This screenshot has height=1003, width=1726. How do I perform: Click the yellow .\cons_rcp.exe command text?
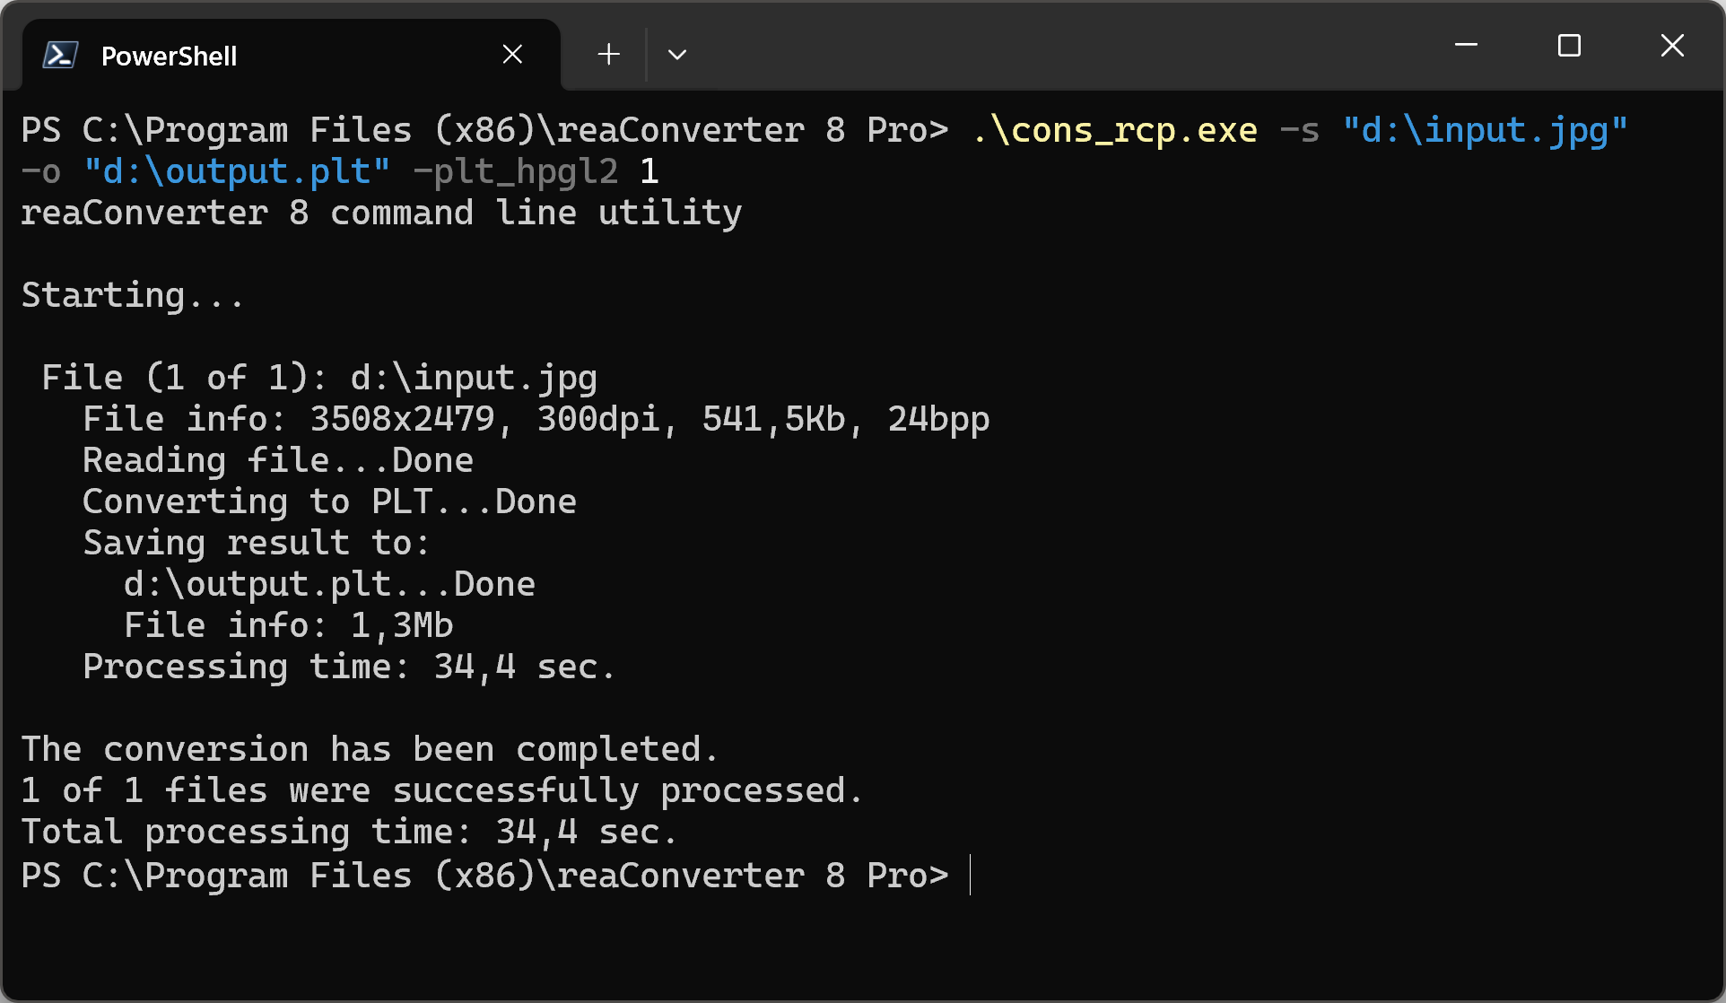(x=1115, y=130)
